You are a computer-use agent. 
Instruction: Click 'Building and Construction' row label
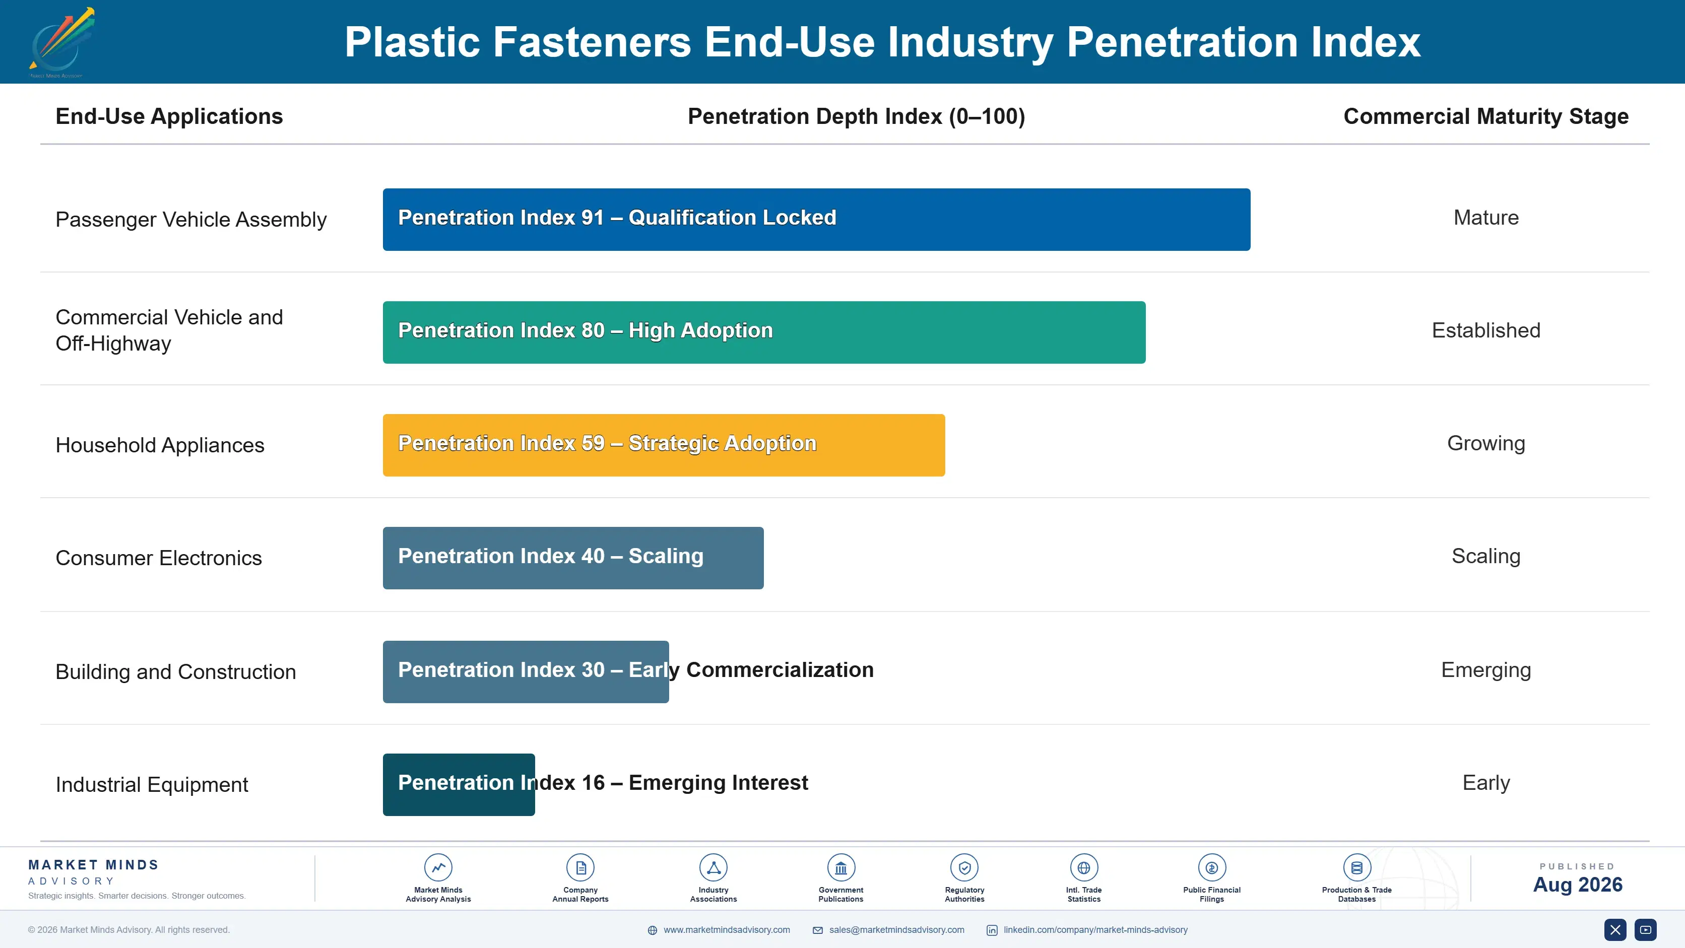tap(176, 672)
